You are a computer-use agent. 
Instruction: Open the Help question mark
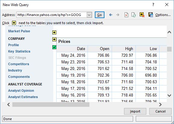[x=153, y=5]
